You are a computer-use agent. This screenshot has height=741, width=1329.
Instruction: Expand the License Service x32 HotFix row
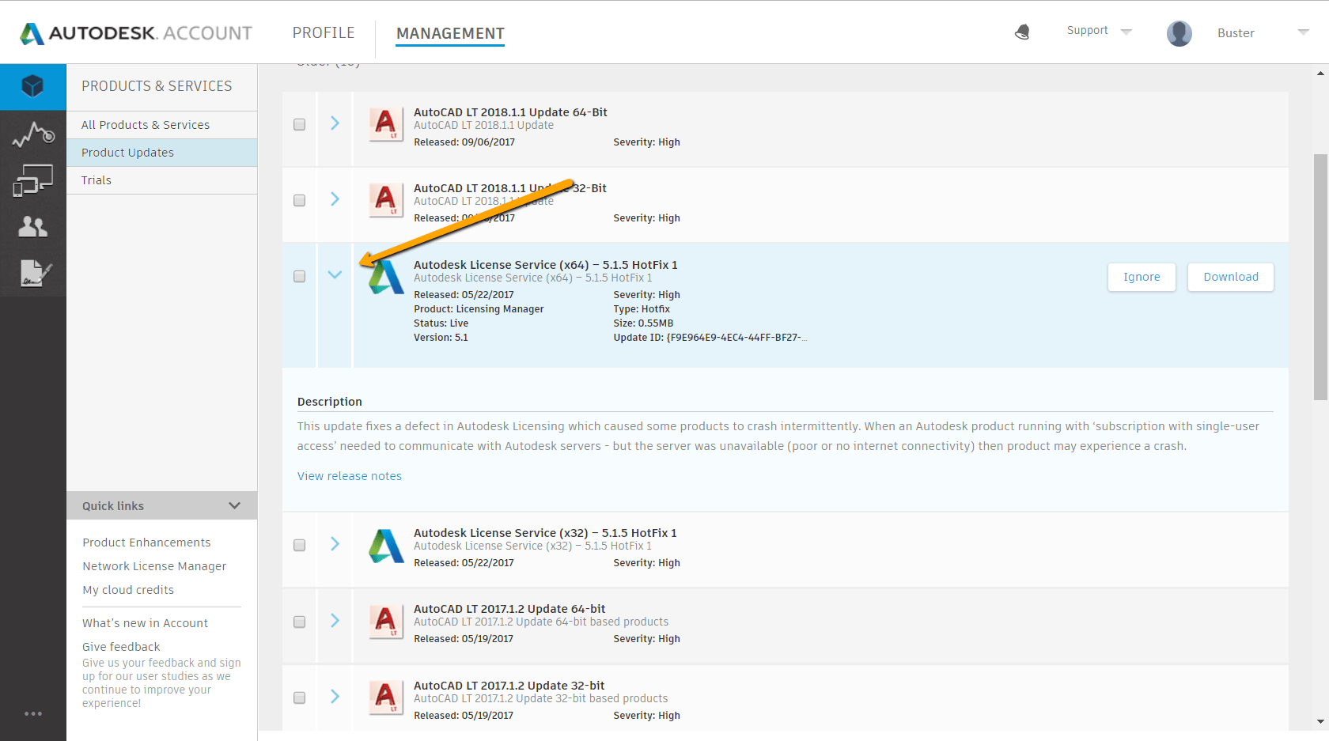pyautogui.click(x=335, y=544)
